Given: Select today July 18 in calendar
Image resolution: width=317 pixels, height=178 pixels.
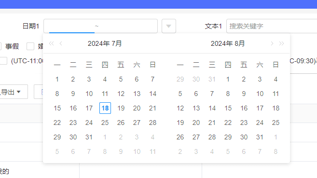Looking at the screenshot, I should (105, 108).
